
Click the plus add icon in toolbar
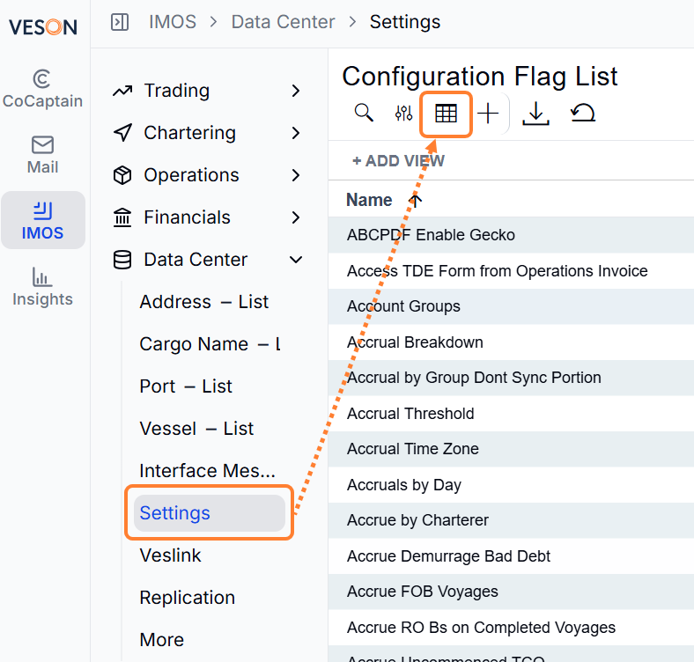pos(488,114)
